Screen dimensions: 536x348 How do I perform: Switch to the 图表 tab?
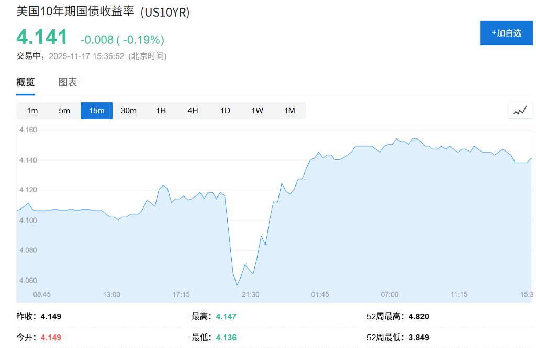pos(68,82)
